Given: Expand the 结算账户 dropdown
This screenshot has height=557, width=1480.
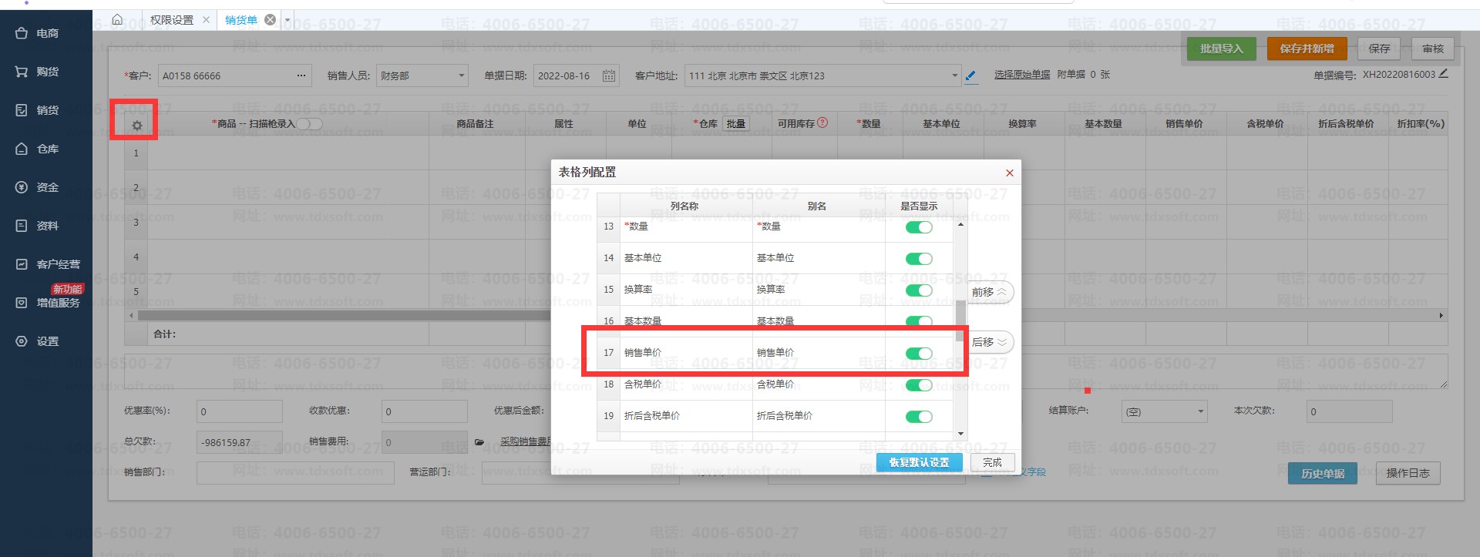Looking at the screenshot, I should [1200, 411].
